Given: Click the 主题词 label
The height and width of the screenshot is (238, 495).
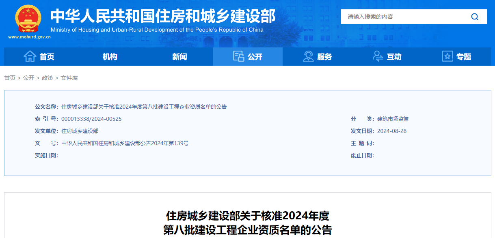Looking at the screenshot, I should (362, 143).
